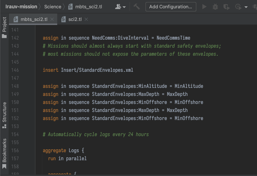This screenshot has height=176, width=257.
Task: Click the Build project hammer icon
Action: pos(137,7)
